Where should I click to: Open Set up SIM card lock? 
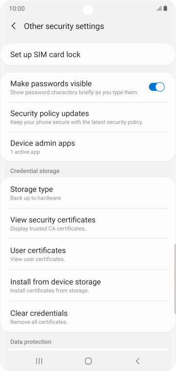click(88, 55)
